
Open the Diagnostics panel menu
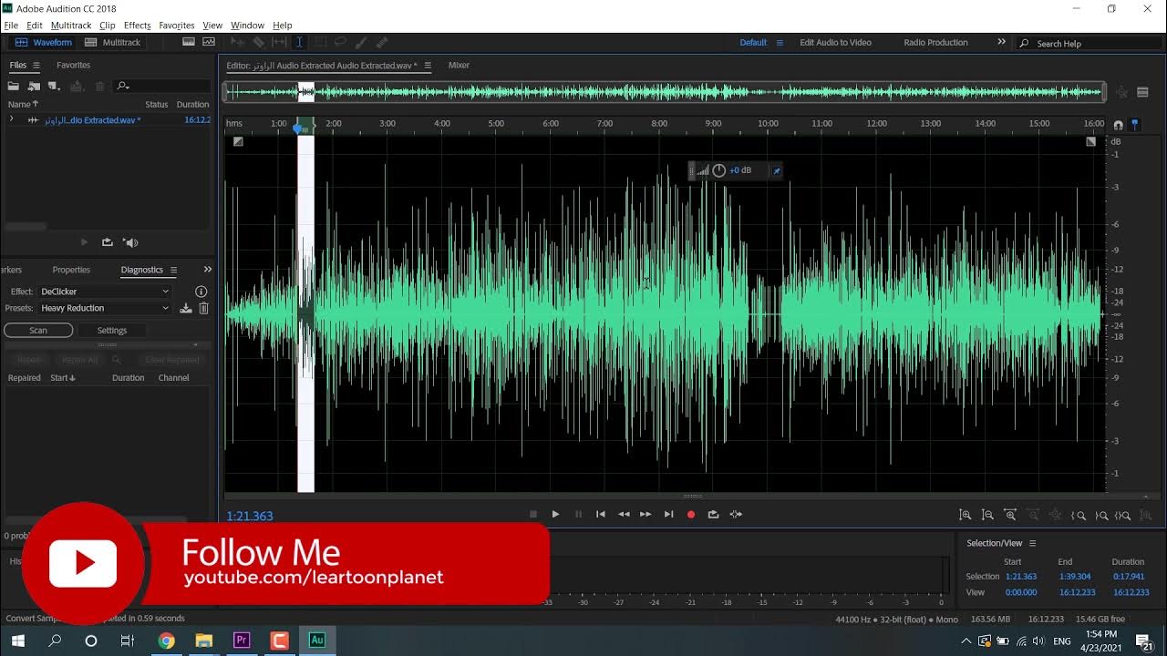tap(173, 270)
